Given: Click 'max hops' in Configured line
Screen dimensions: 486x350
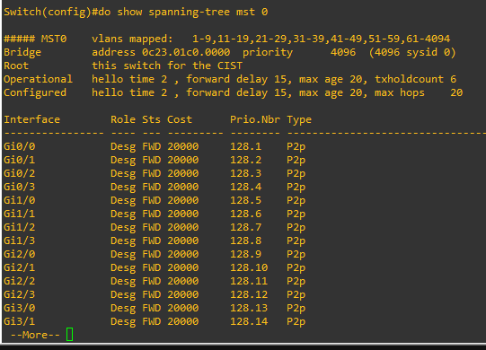Looking at the screenshot, I should click(x=400, y=93).
